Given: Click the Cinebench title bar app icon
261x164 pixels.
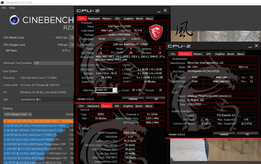Looking at the screenshot, I should click(3, 3).
